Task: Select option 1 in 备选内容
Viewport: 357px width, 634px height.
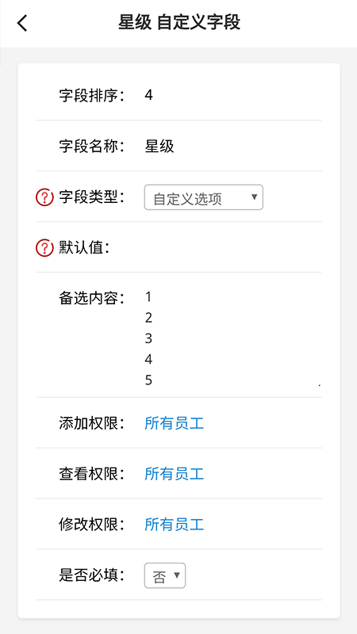Action: tap(148, 297)
